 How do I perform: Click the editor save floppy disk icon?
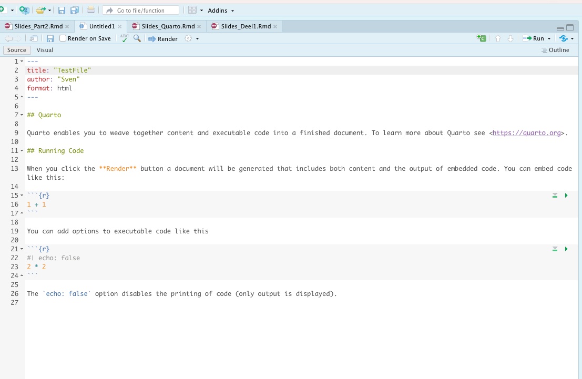50,38
